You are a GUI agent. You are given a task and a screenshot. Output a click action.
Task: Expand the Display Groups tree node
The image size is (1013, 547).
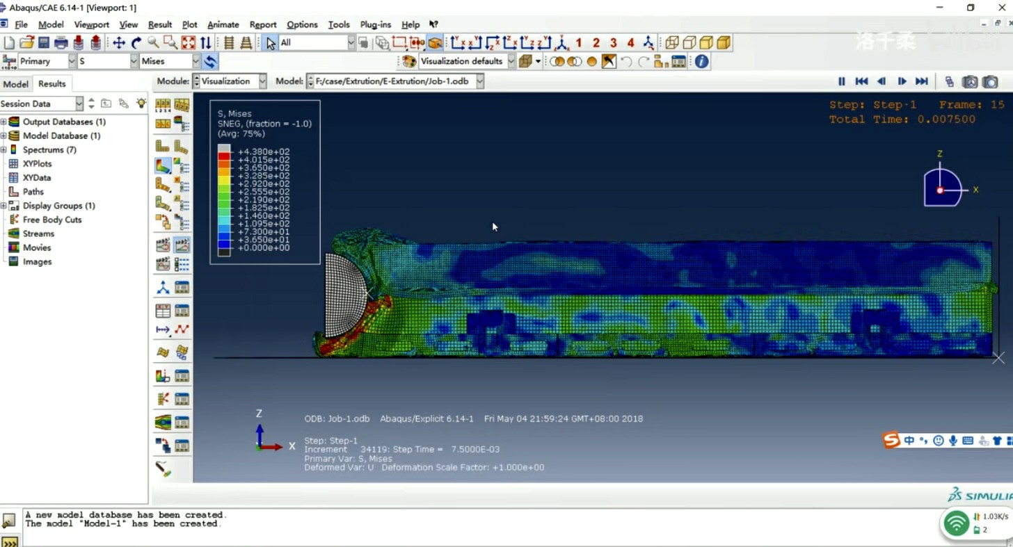[3, 206]
